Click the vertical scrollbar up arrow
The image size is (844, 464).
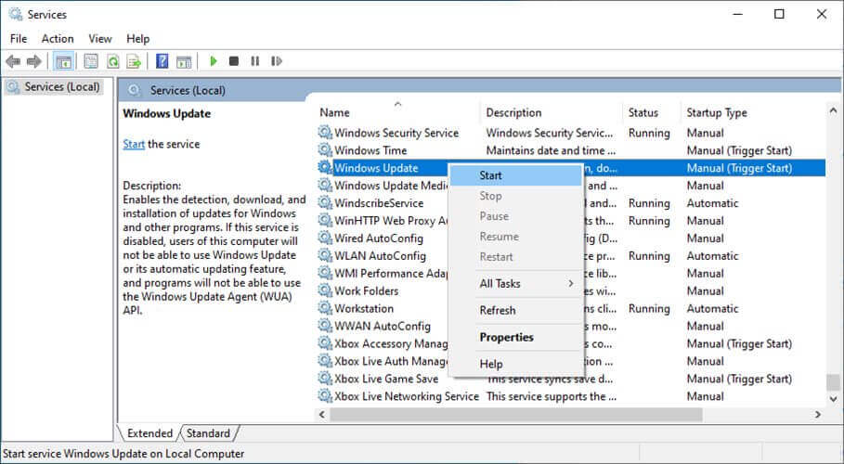(x=833, y=110)
